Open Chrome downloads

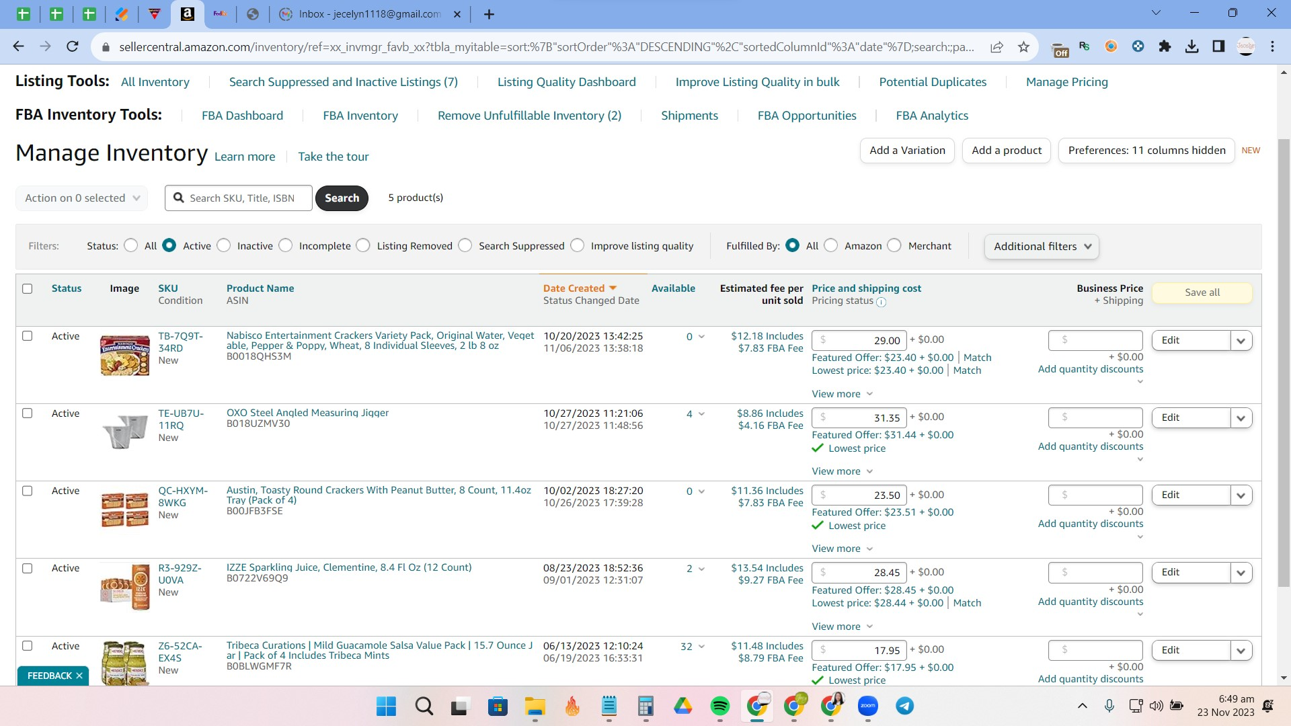point(1191,46)
